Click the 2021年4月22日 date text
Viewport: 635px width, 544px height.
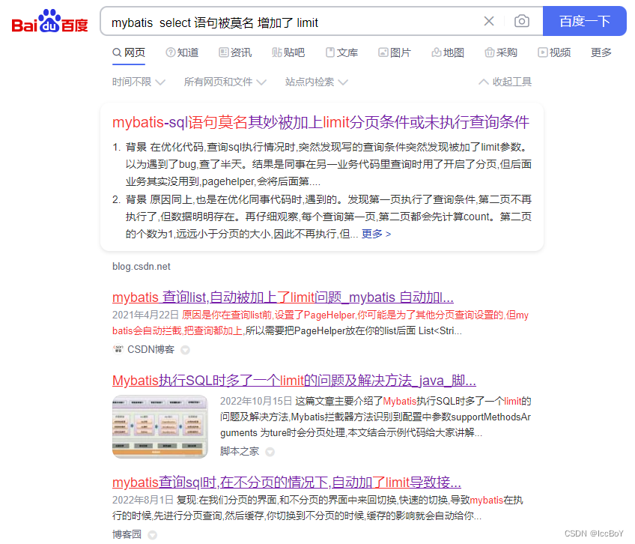click(145, 315)
